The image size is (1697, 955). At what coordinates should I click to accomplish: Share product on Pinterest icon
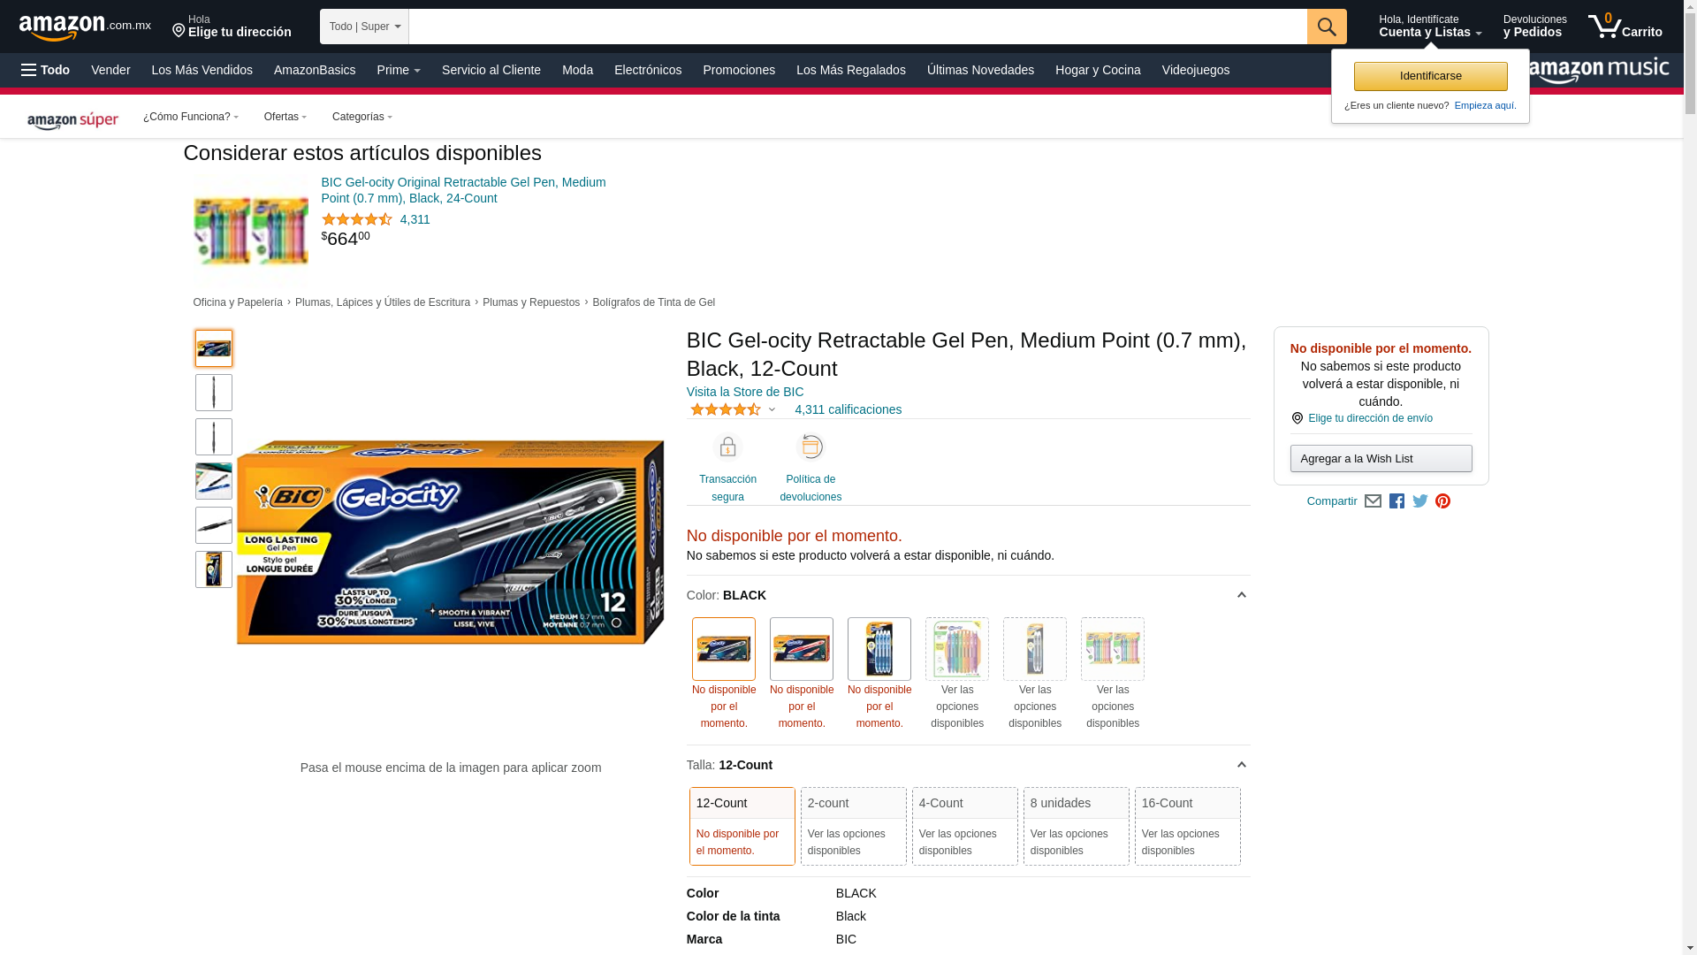1442,501
